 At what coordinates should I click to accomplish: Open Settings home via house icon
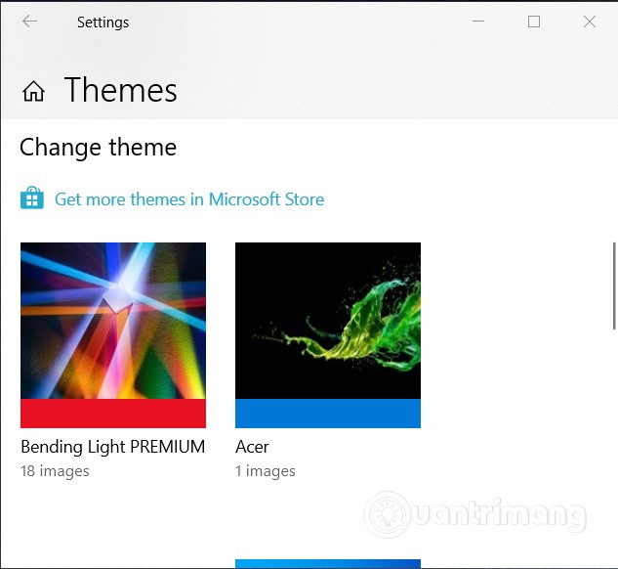[34, 92]
